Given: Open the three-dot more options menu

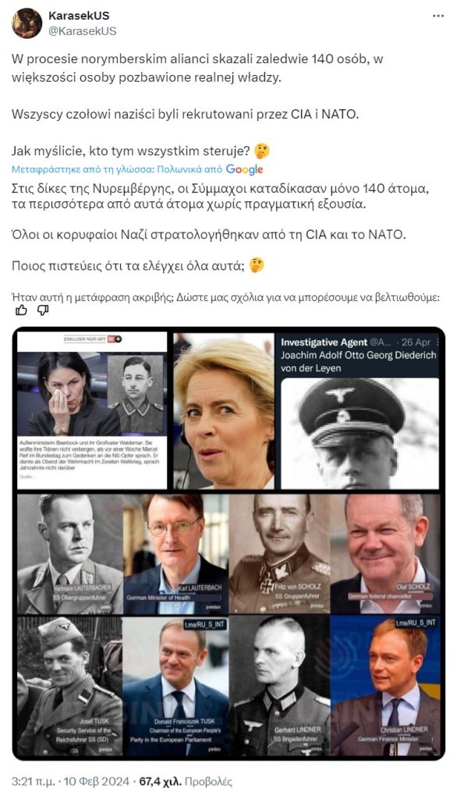Looking at the screenshot, I should tap(438, 16).
